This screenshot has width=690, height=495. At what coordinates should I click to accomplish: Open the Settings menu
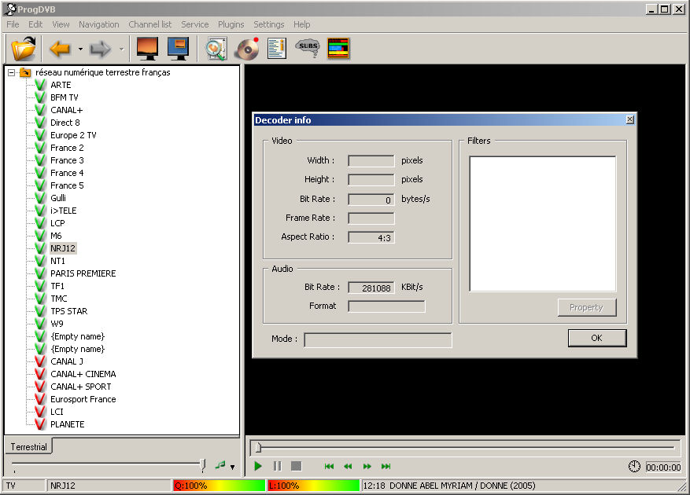click(x=269, y=24)
